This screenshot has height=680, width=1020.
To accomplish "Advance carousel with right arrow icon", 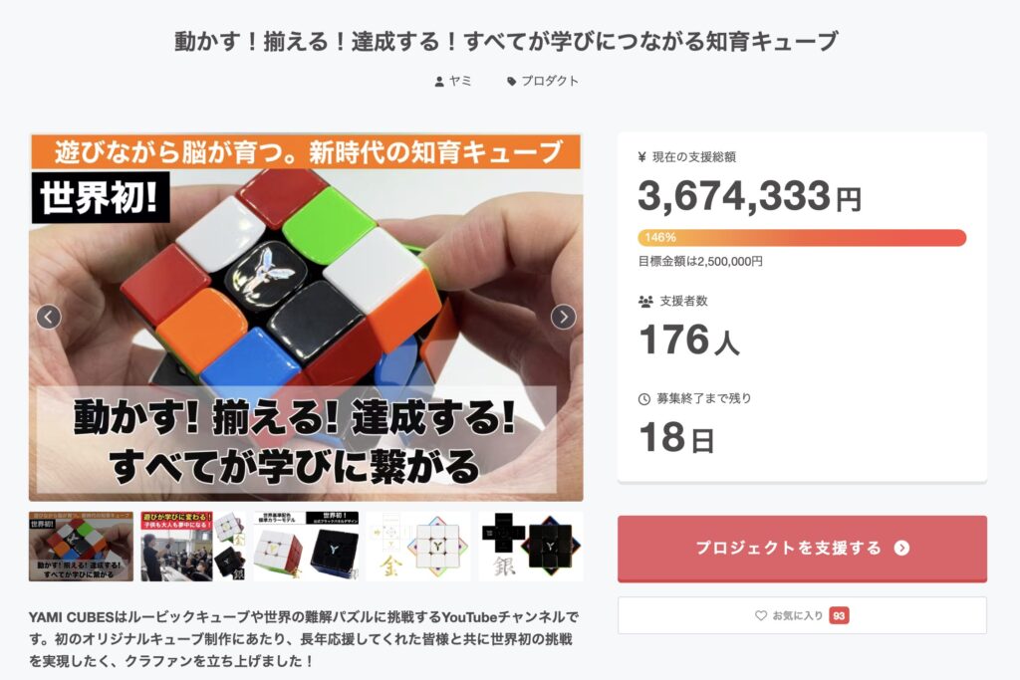I will (x=564, y=318).
